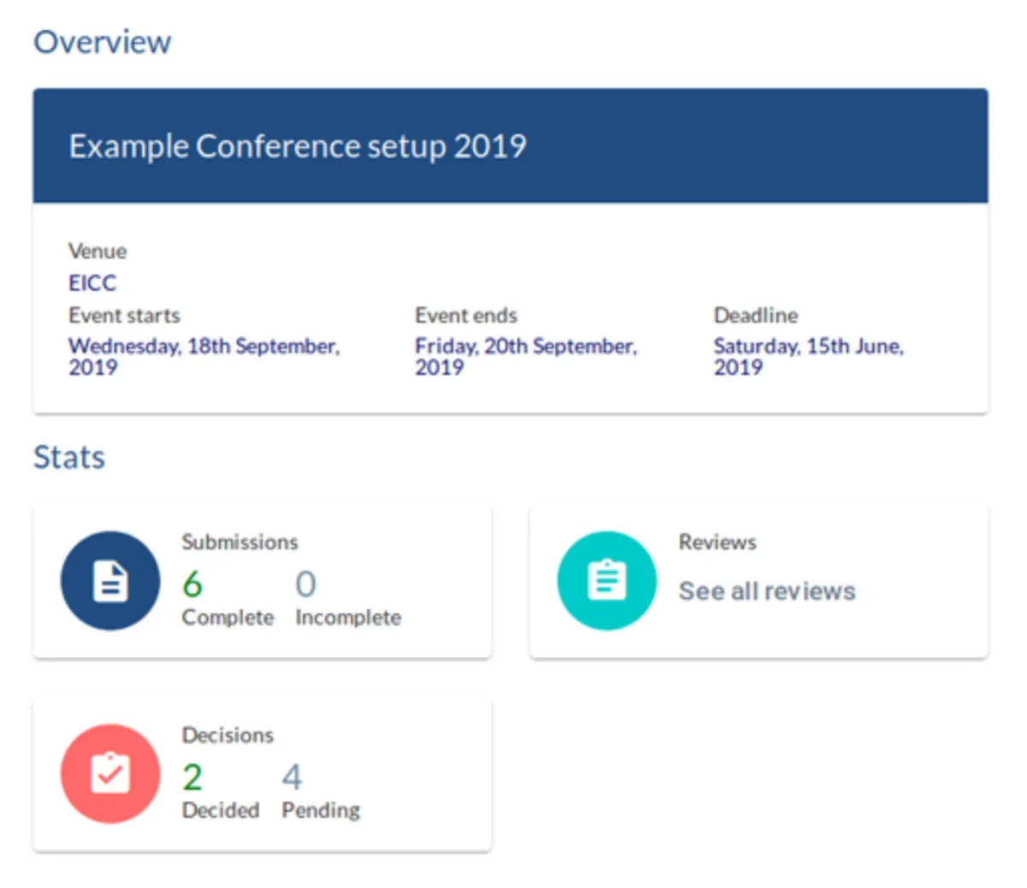Click the blue Submissions document icon
The width and height of the screenshot is (1027, 888).
110,581
